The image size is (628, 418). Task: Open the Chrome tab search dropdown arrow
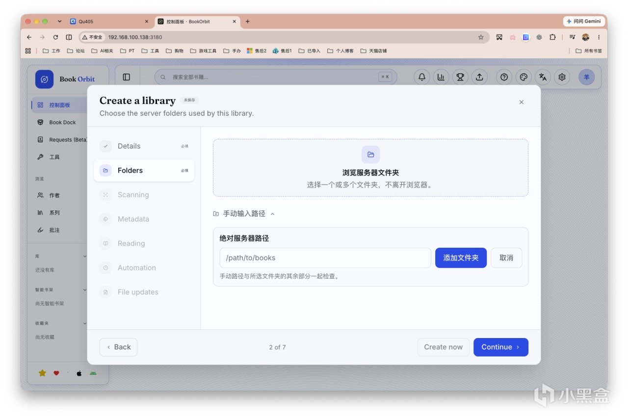click(x=60, y=22)
